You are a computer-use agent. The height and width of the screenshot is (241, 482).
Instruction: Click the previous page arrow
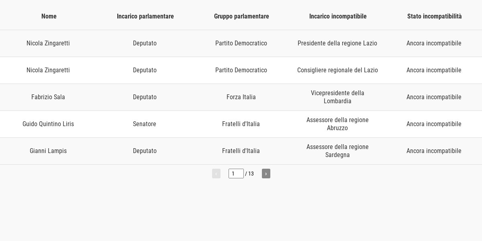(216, 174)
